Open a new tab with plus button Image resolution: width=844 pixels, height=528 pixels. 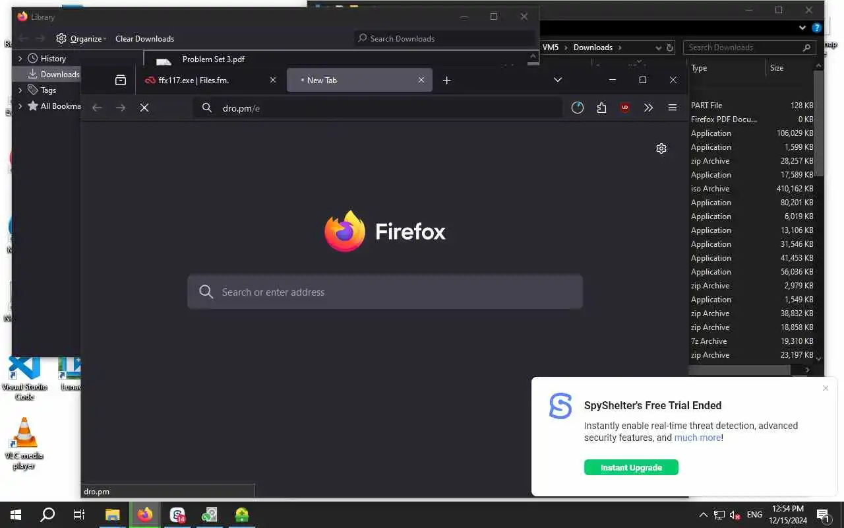coord(446,80)
